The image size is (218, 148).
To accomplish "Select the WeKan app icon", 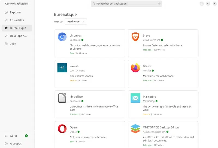I will [x=62, y=68].
